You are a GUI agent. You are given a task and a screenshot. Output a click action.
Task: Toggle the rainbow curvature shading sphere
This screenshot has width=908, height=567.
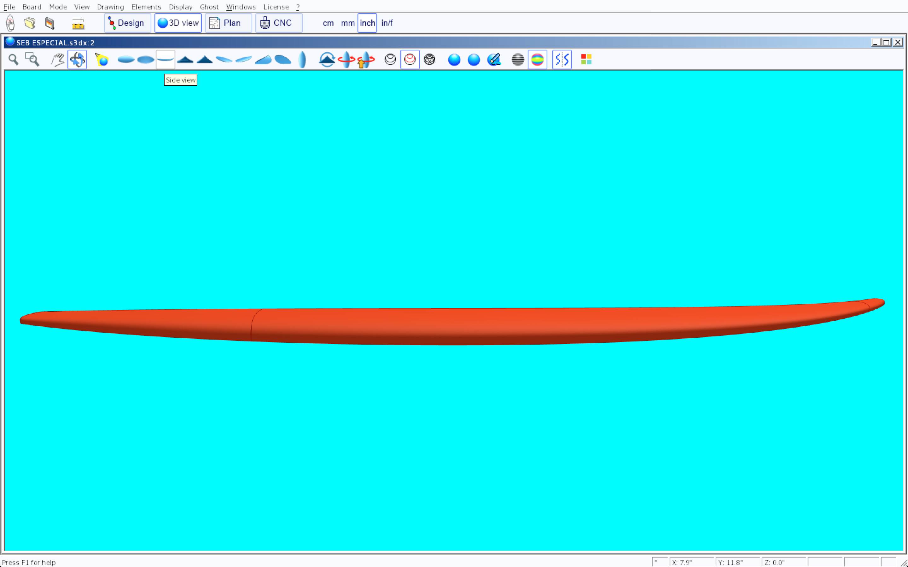click(x=537, y=60)
